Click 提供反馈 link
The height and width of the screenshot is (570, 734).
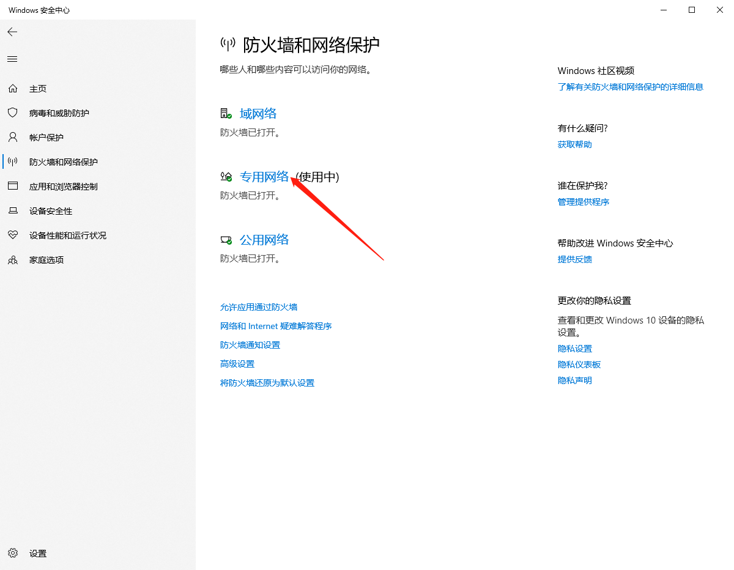[x=575, y=259]
